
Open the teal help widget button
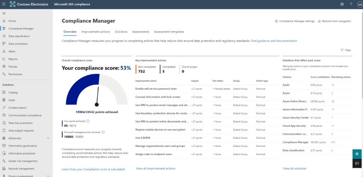(357, 154)
